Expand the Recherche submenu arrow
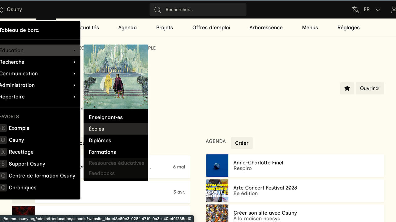 [74, 62]
